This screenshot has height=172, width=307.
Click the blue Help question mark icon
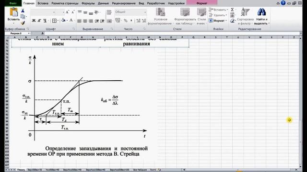click(x=283, y=3)
